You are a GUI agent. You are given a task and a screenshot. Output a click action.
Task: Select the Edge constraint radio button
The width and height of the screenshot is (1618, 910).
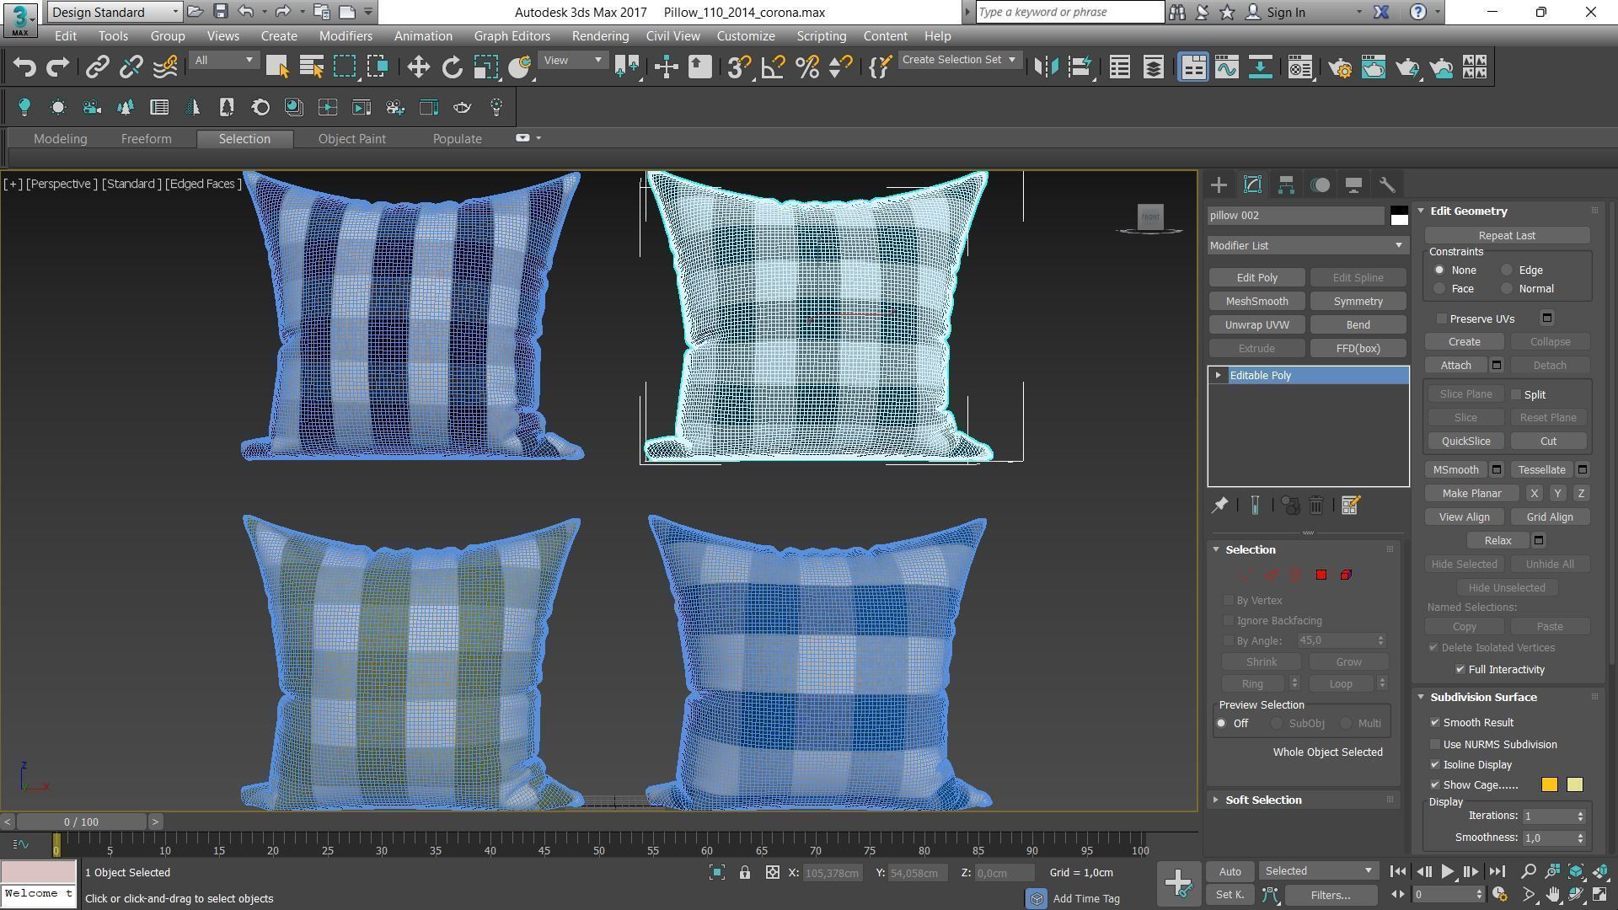click(x=1507, y=270)
